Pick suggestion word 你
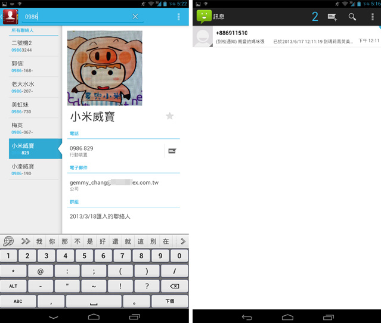 (52, 241)
